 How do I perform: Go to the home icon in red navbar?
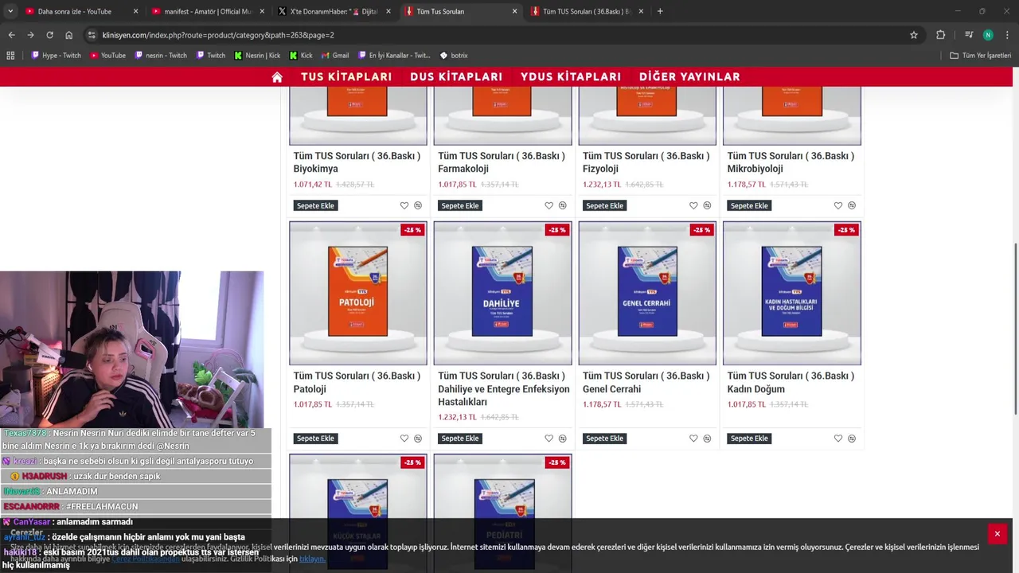click(x=277, y=77)
